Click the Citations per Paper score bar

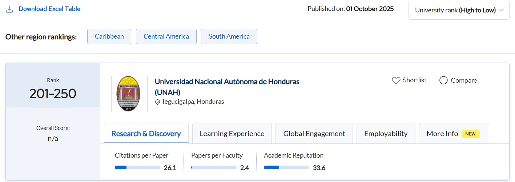[137, 167]
